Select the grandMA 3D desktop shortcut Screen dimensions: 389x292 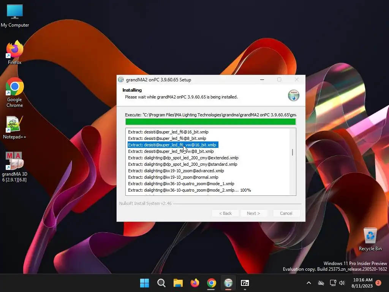(15, 167)
